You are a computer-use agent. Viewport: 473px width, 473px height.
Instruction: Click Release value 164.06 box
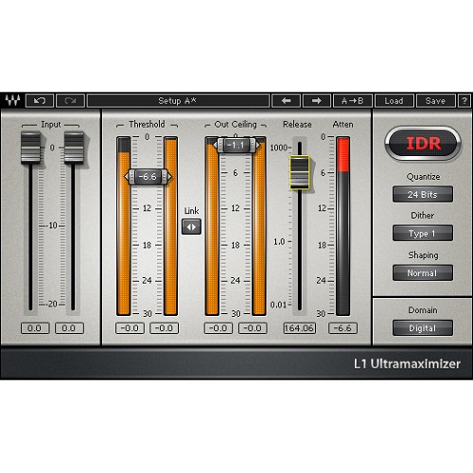click(x=299, y=328)
